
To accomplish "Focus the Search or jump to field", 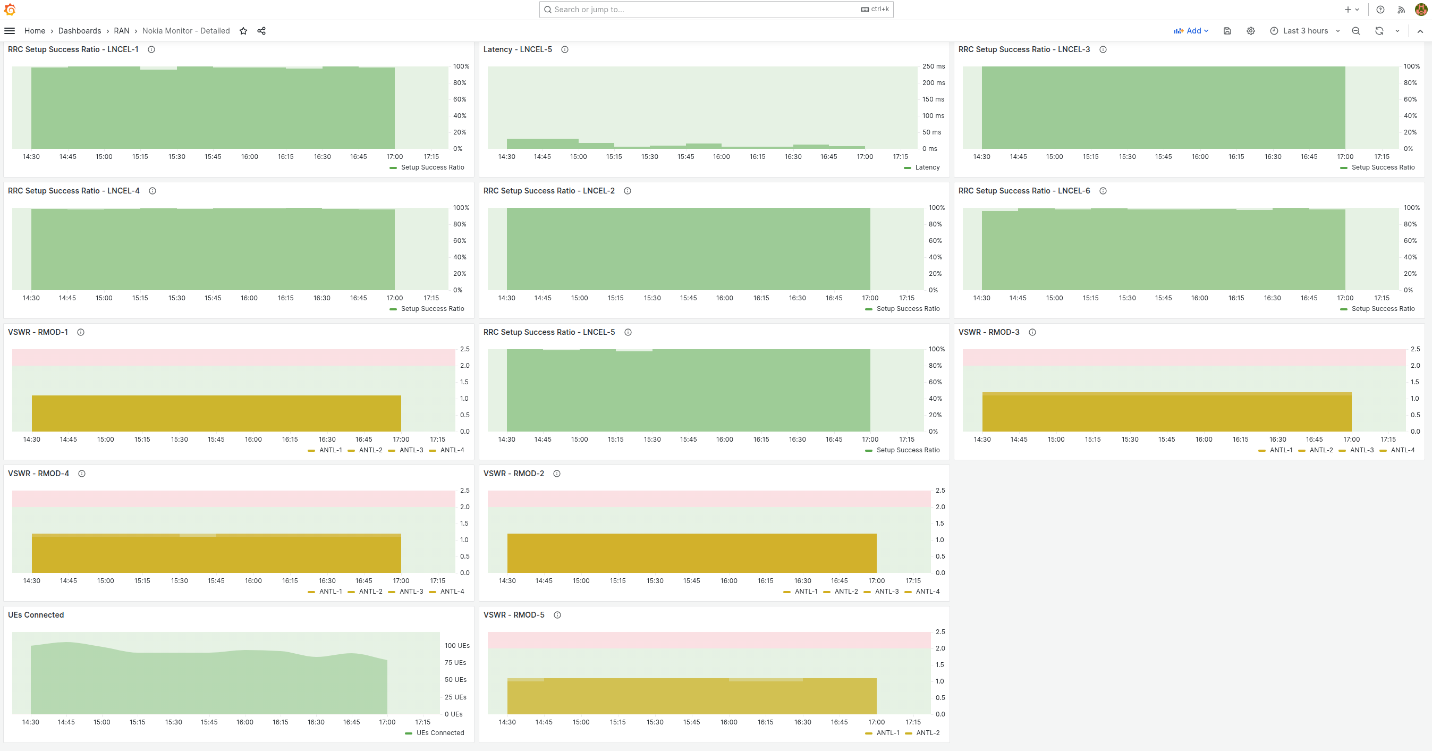I will coord(716,10).
